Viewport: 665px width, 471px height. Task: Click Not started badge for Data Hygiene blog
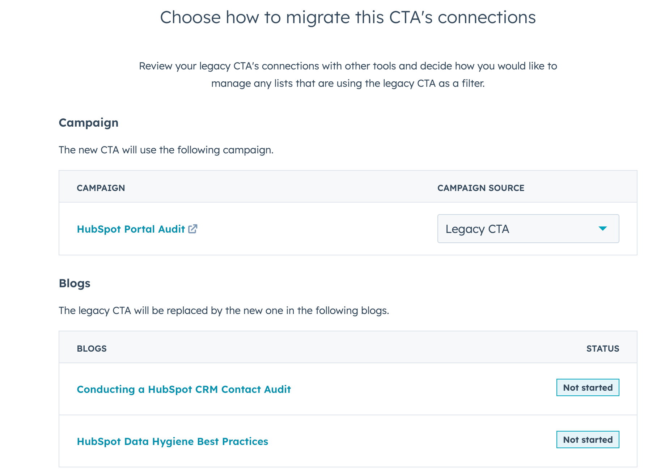[588, 440]
